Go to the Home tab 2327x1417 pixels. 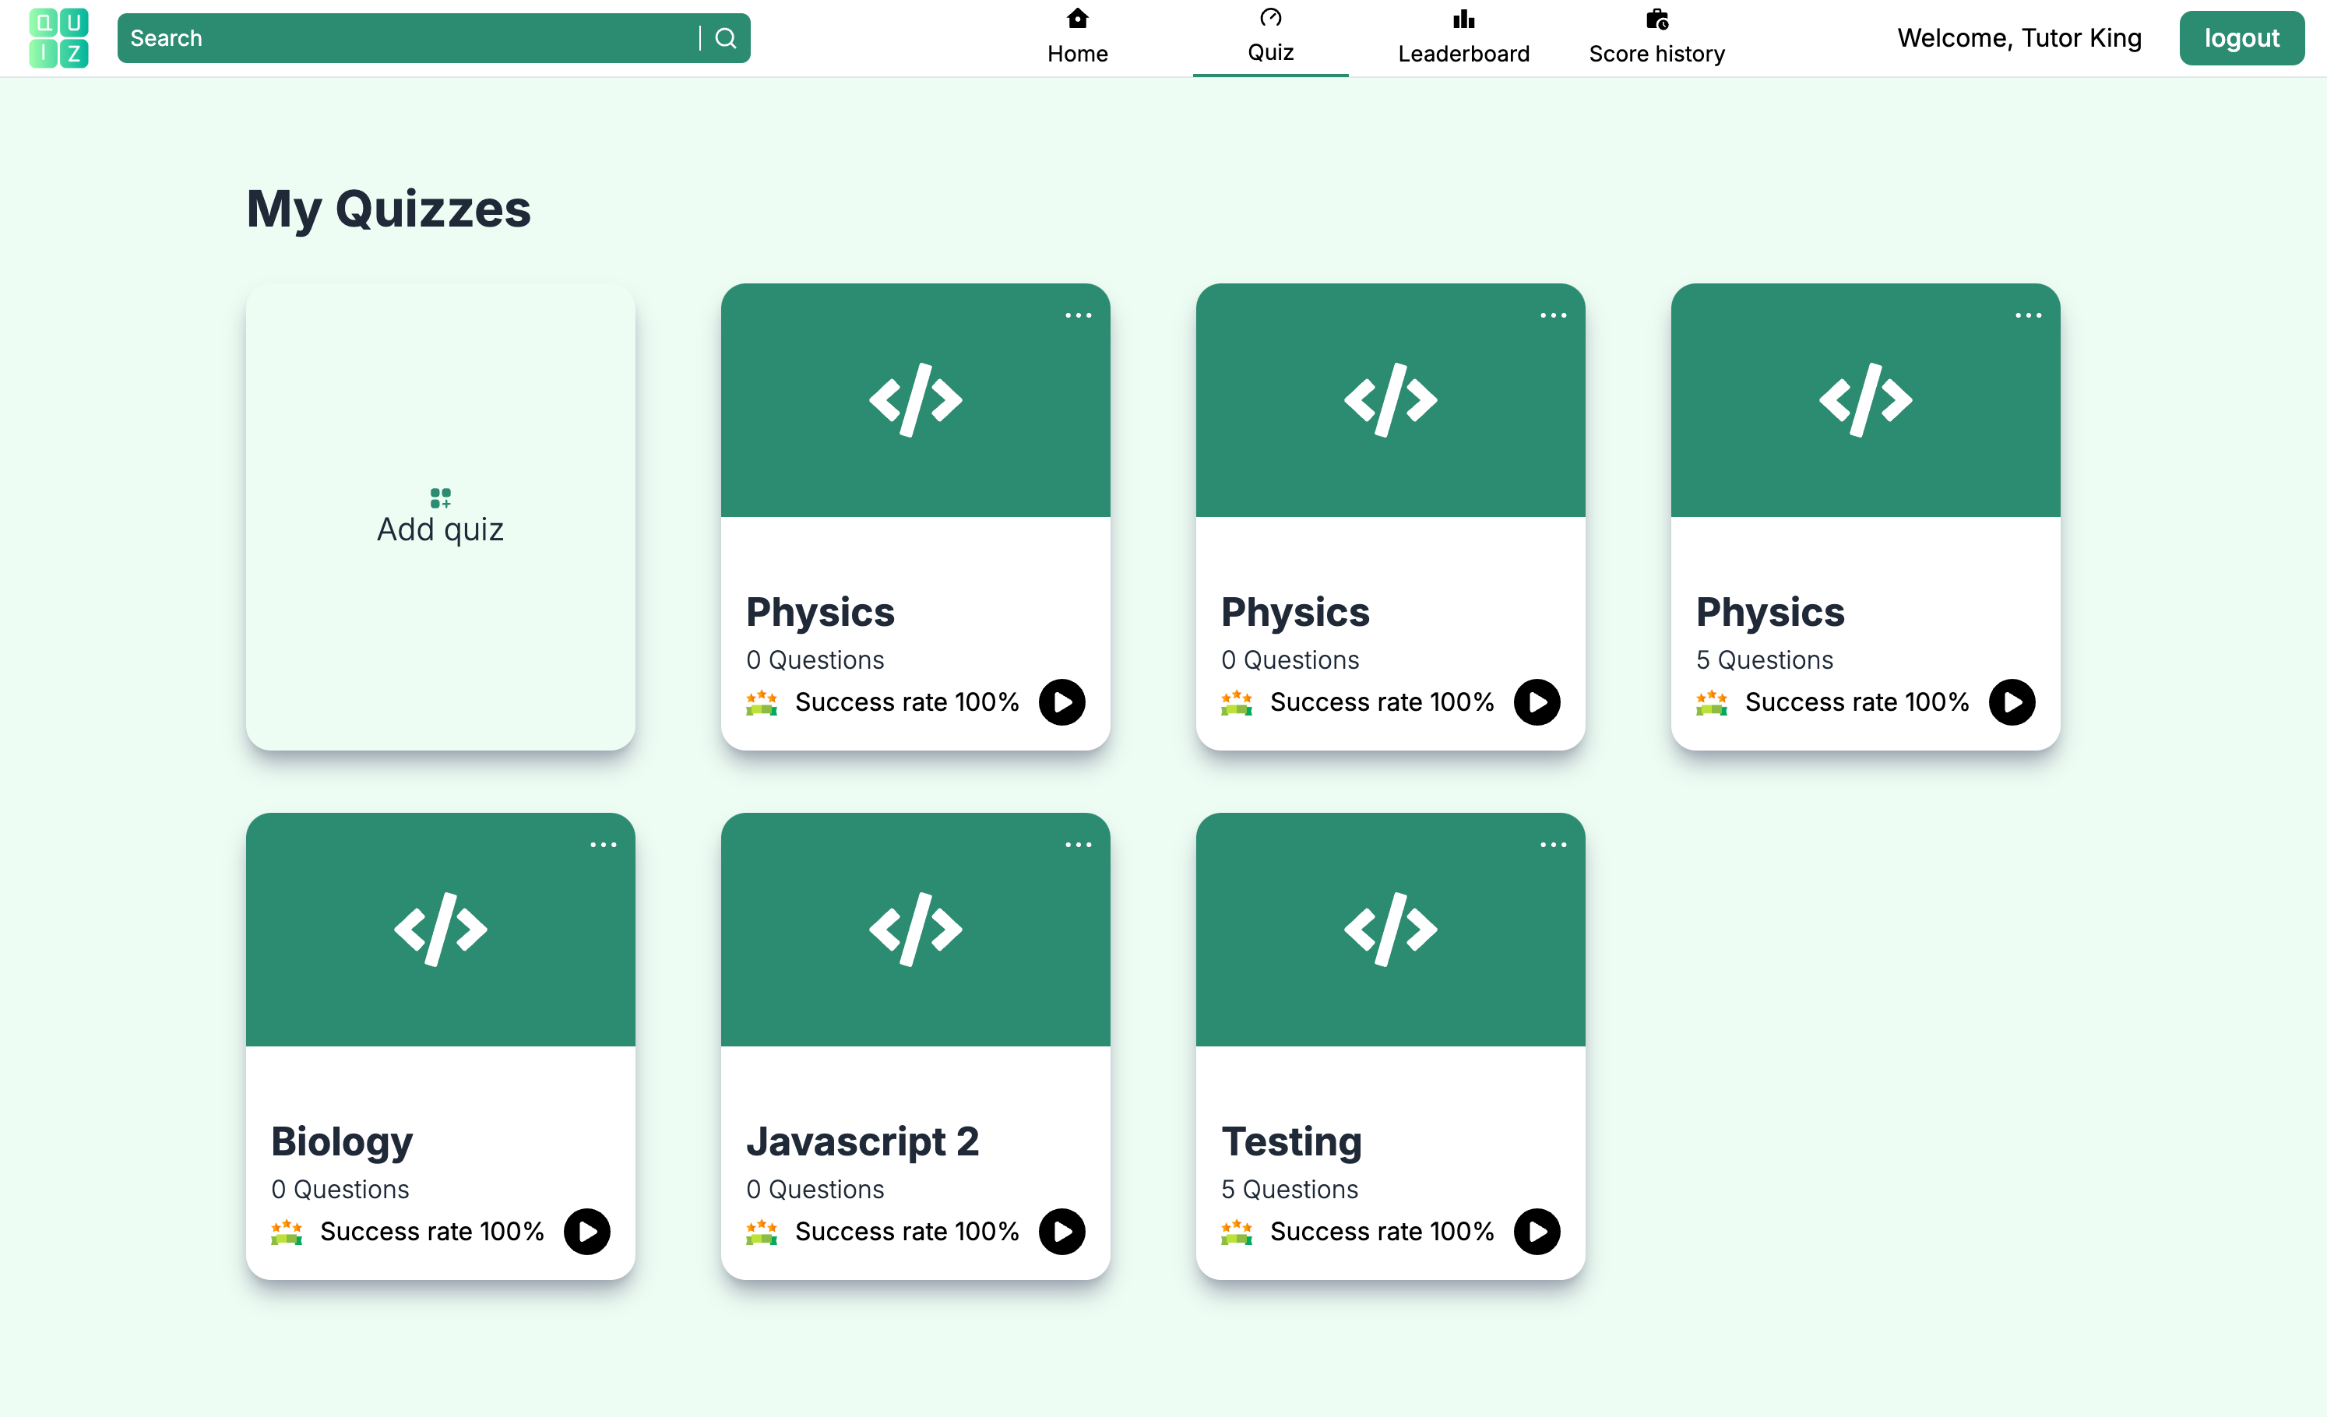1078,38
